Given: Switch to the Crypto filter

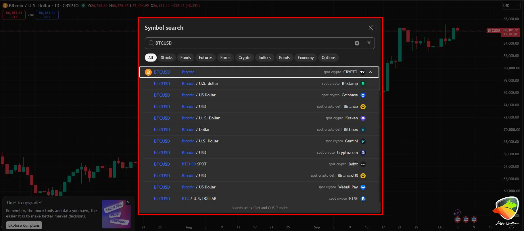Looking at the screenshot, I should (244, 58).
